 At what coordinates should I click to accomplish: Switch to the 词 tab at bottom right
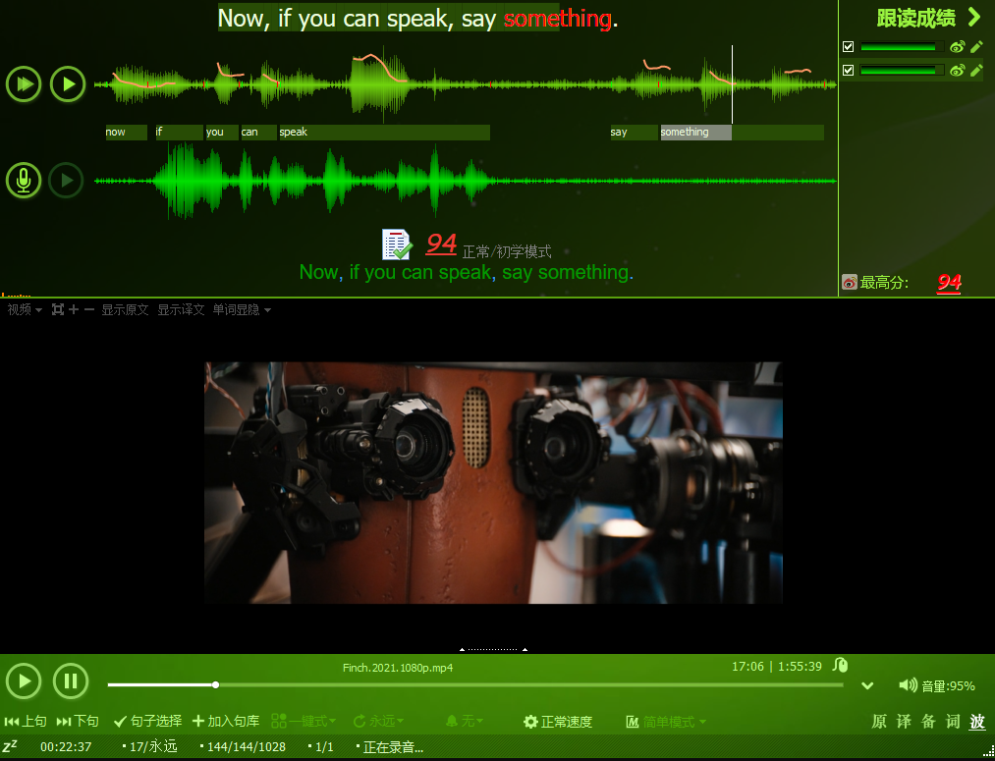(x=953, y=722)
